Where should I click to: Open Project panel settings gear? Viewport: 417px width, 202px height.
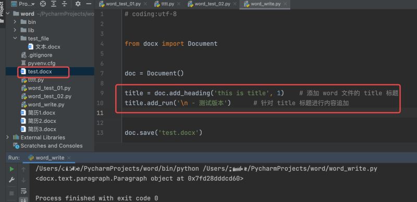(x=78, y=4)
